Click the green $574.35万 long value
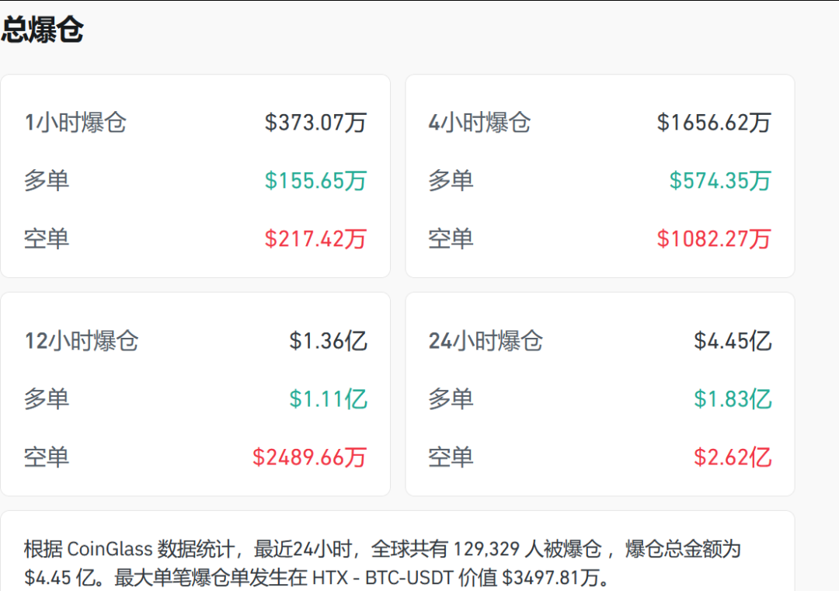839x591 pixels. point(720,181)
